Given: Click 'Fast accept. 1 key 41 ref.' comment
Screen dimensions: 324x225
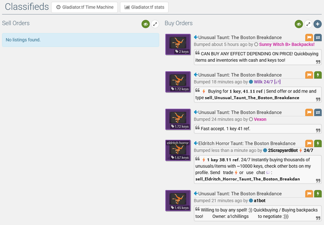Looking at the screenshot, I should coord(258,128).
